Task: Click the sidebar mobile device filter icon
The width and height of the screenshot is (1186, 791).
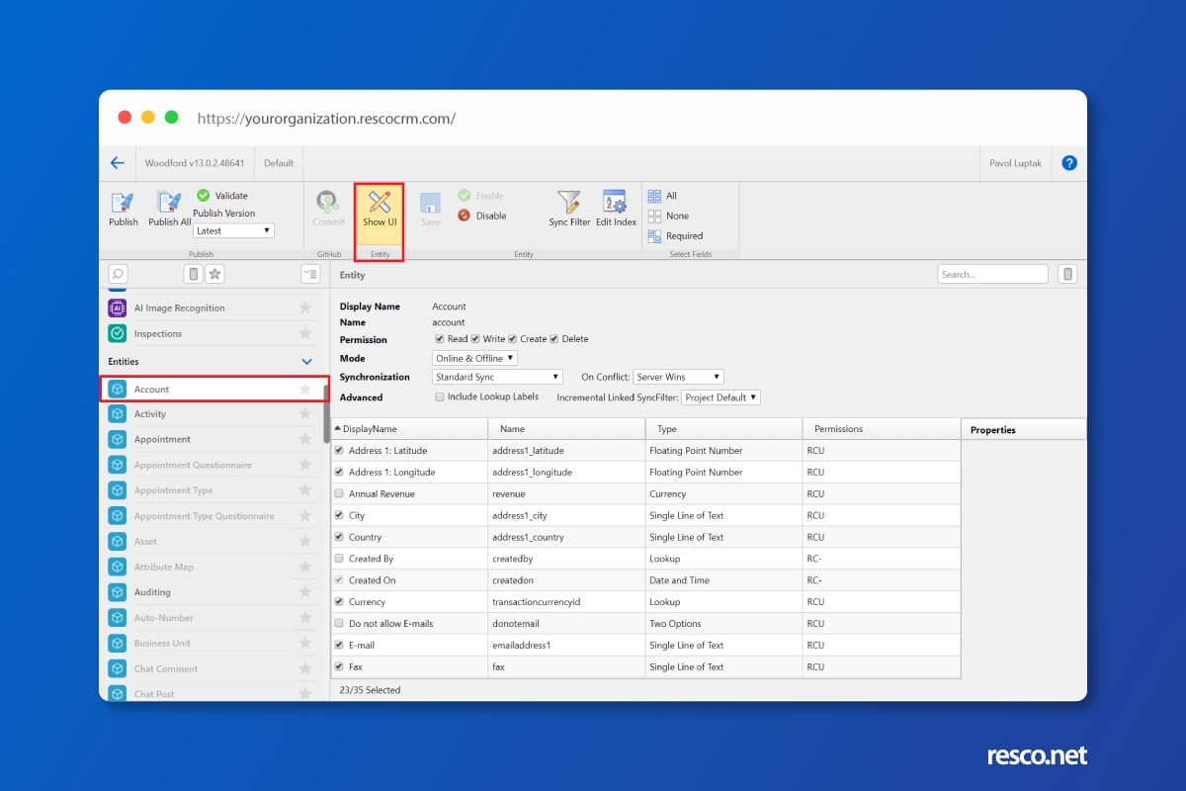Action: tap(194, 274)
